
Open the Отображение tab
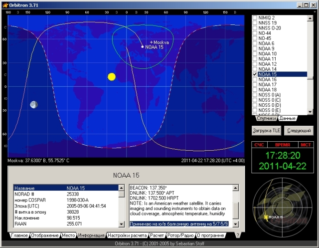point(45,236)
